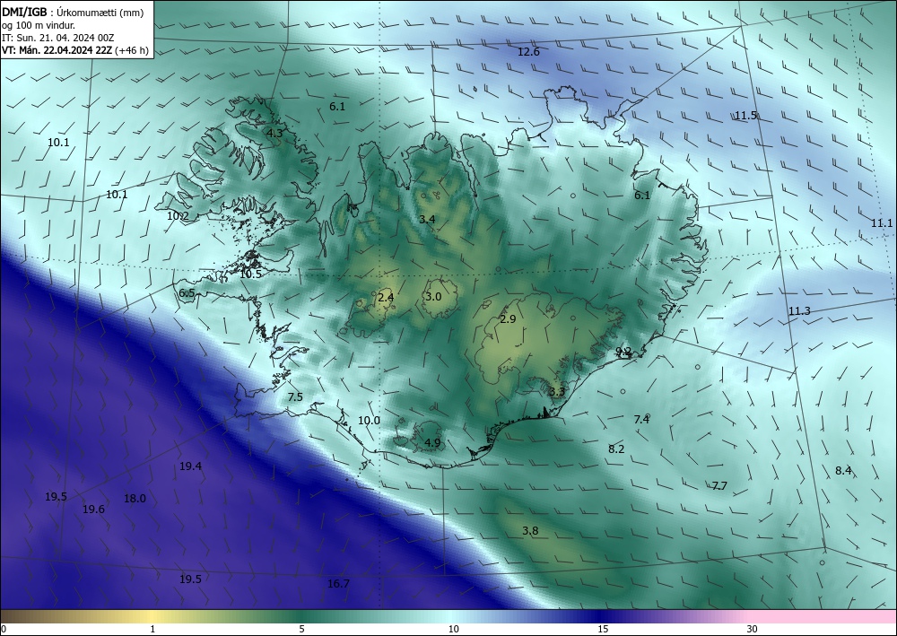
Task: Click the value 7.4 on the map
Action: pyautogui.click(x=641, y=420)
